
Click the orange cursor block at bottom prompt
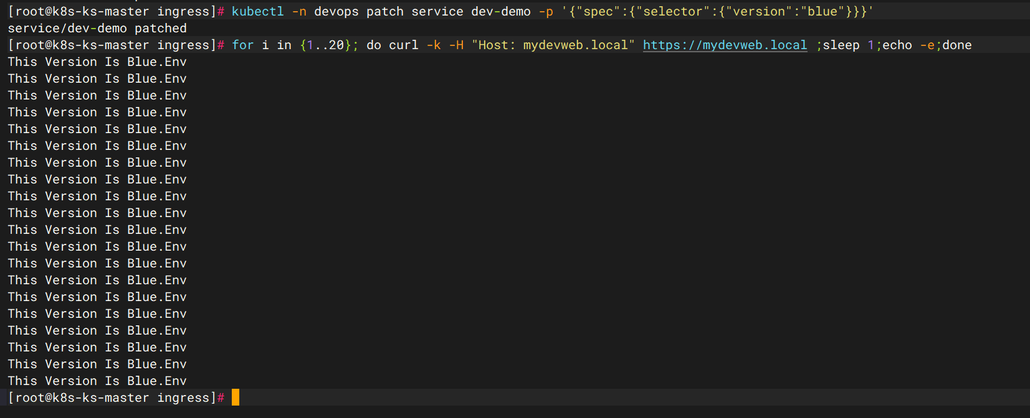[x=236, y=397]
